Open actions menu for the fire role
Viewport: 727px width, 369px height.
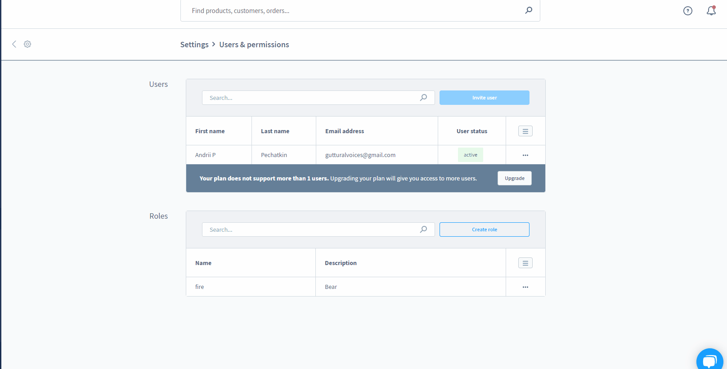point(525,287)
